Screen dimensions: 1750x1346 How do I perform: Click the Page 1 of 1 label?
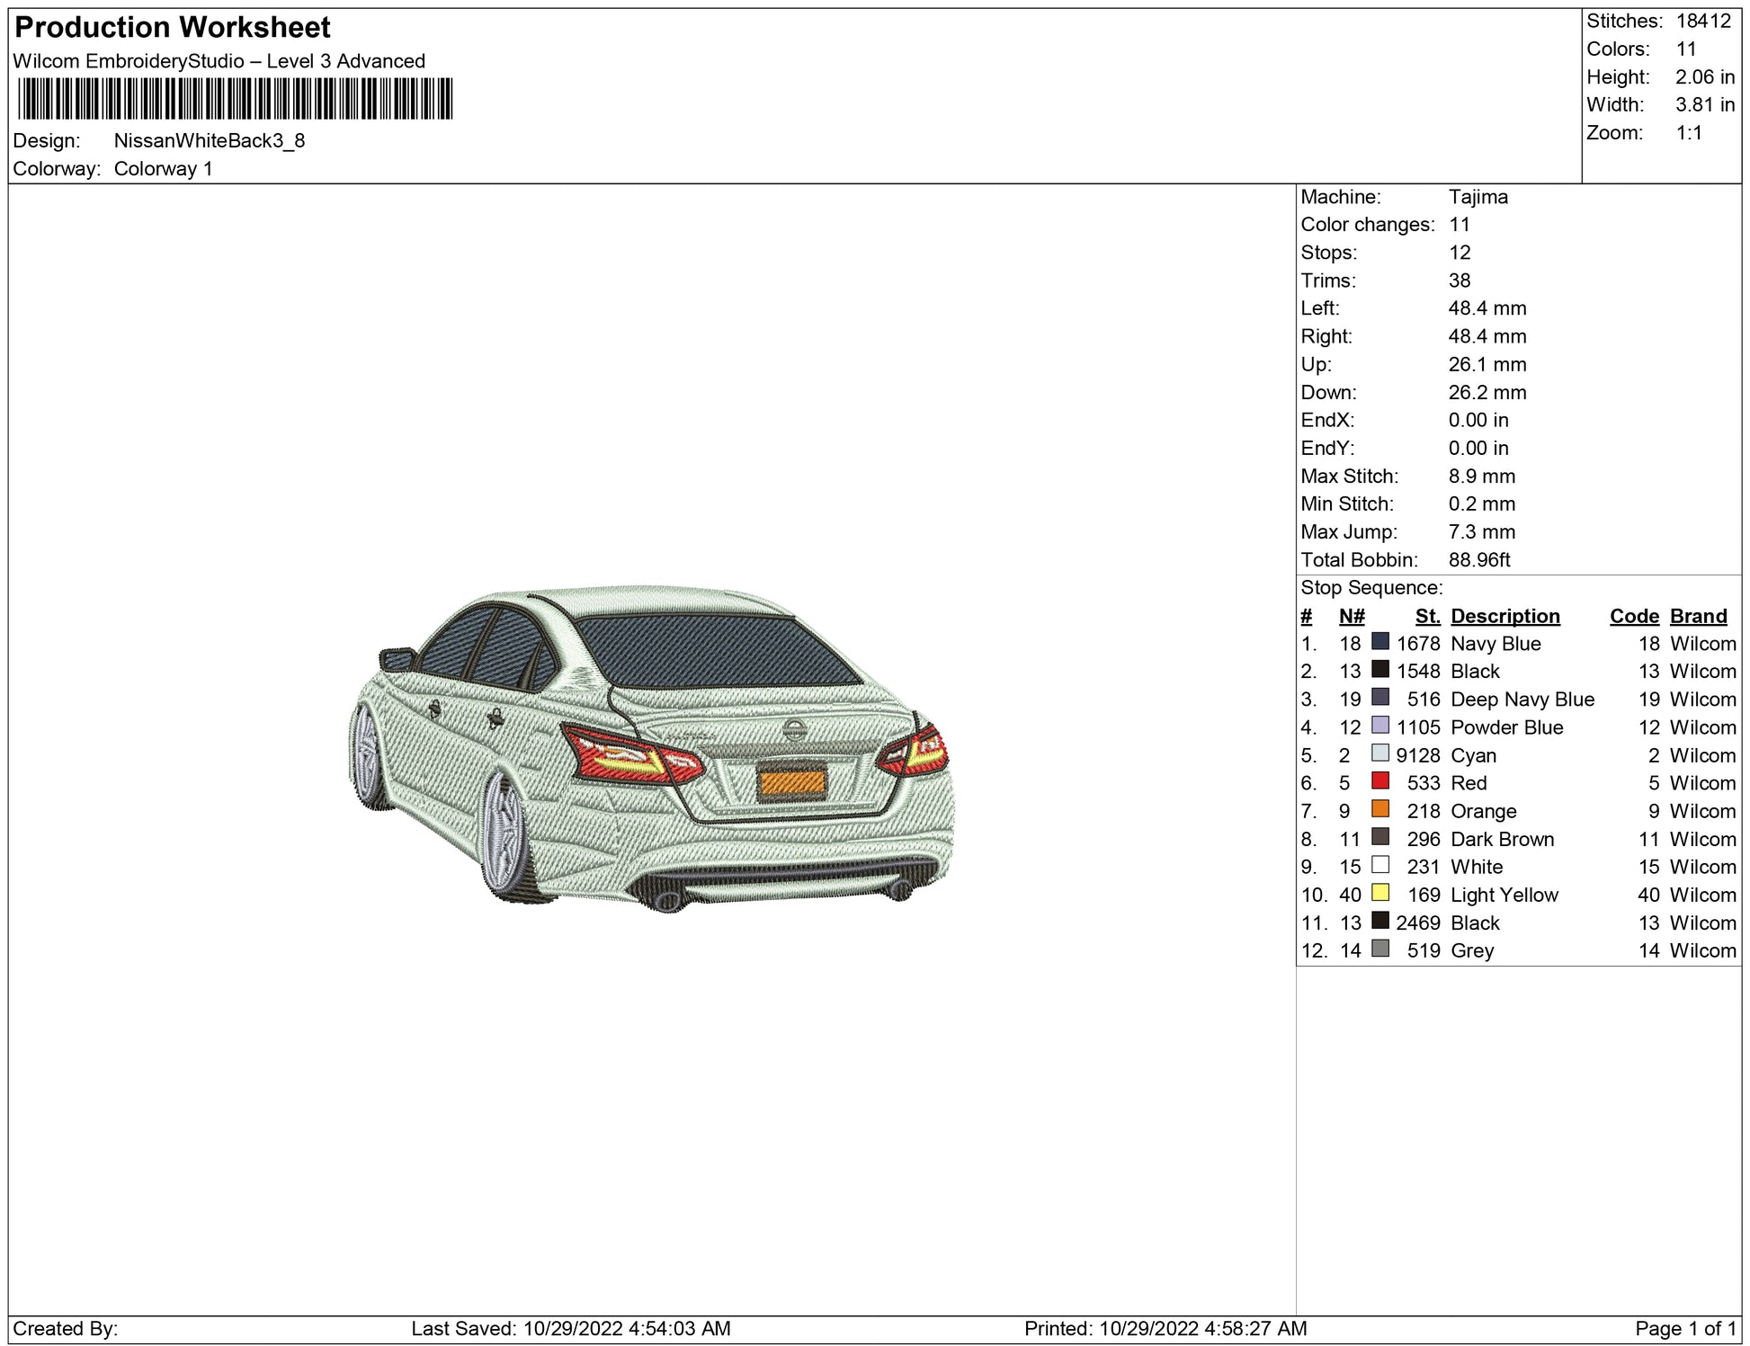(x=1685, y=1328)
